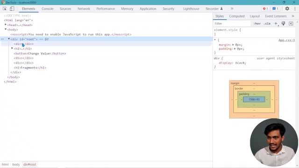Edit the display: block value

pyautogui.click(x=241, y=63)
